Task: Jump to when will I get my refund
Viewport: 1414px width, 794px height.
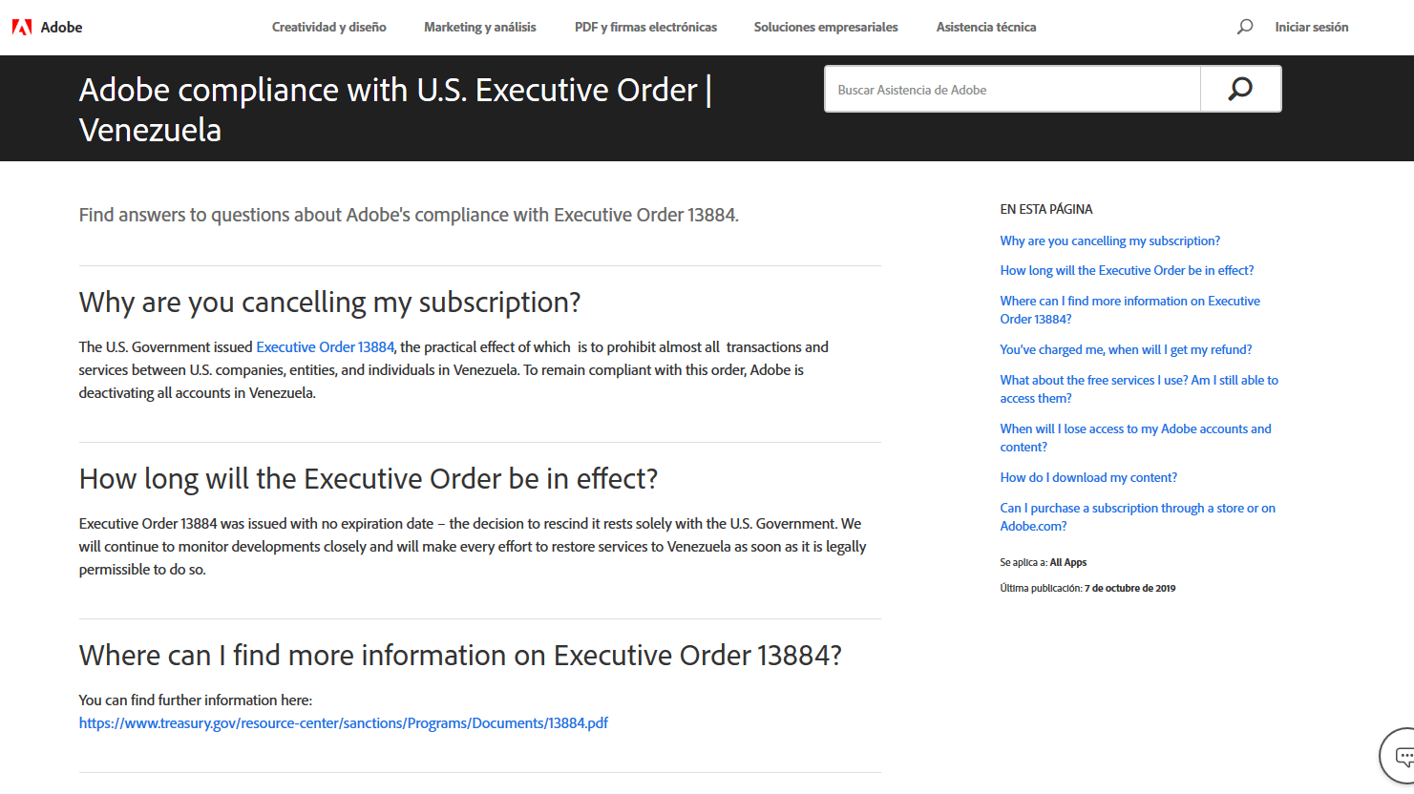Action: tap(1126, 349)
